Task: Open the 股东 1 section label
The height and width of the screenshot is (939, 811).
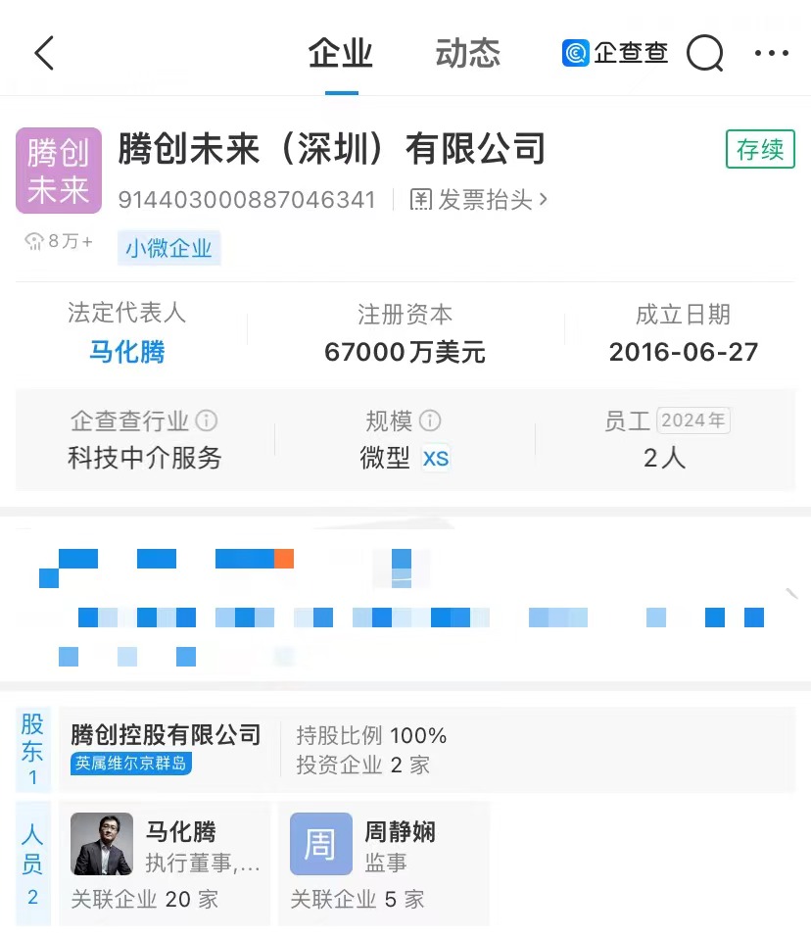Action: pyautogui.click(x=33, y=749)
